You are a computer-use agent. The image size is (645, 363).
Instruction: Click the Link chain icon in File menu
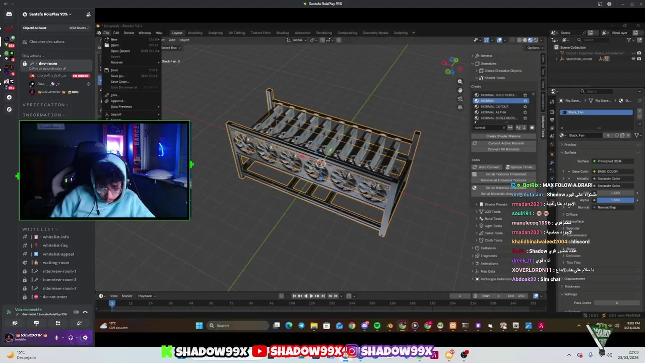click(107, 95)
